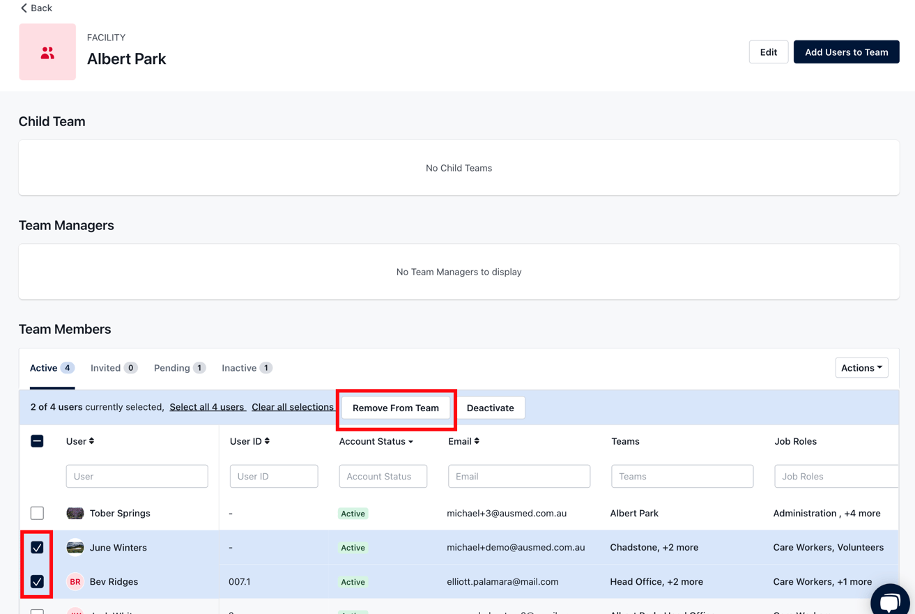Click email elliott.palamara@mail.com

(x=502, y=582)
